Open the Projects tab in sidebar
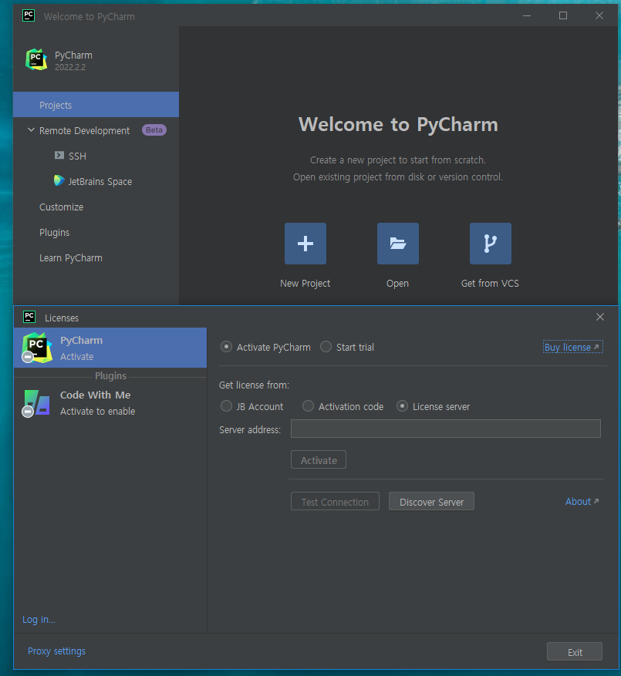This screenshot has width=621, height=676. click(96, 105)
